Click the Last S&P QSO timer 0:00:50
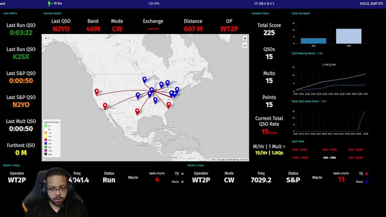The height and width of the screenshot is (217, 386). (21, 81)
